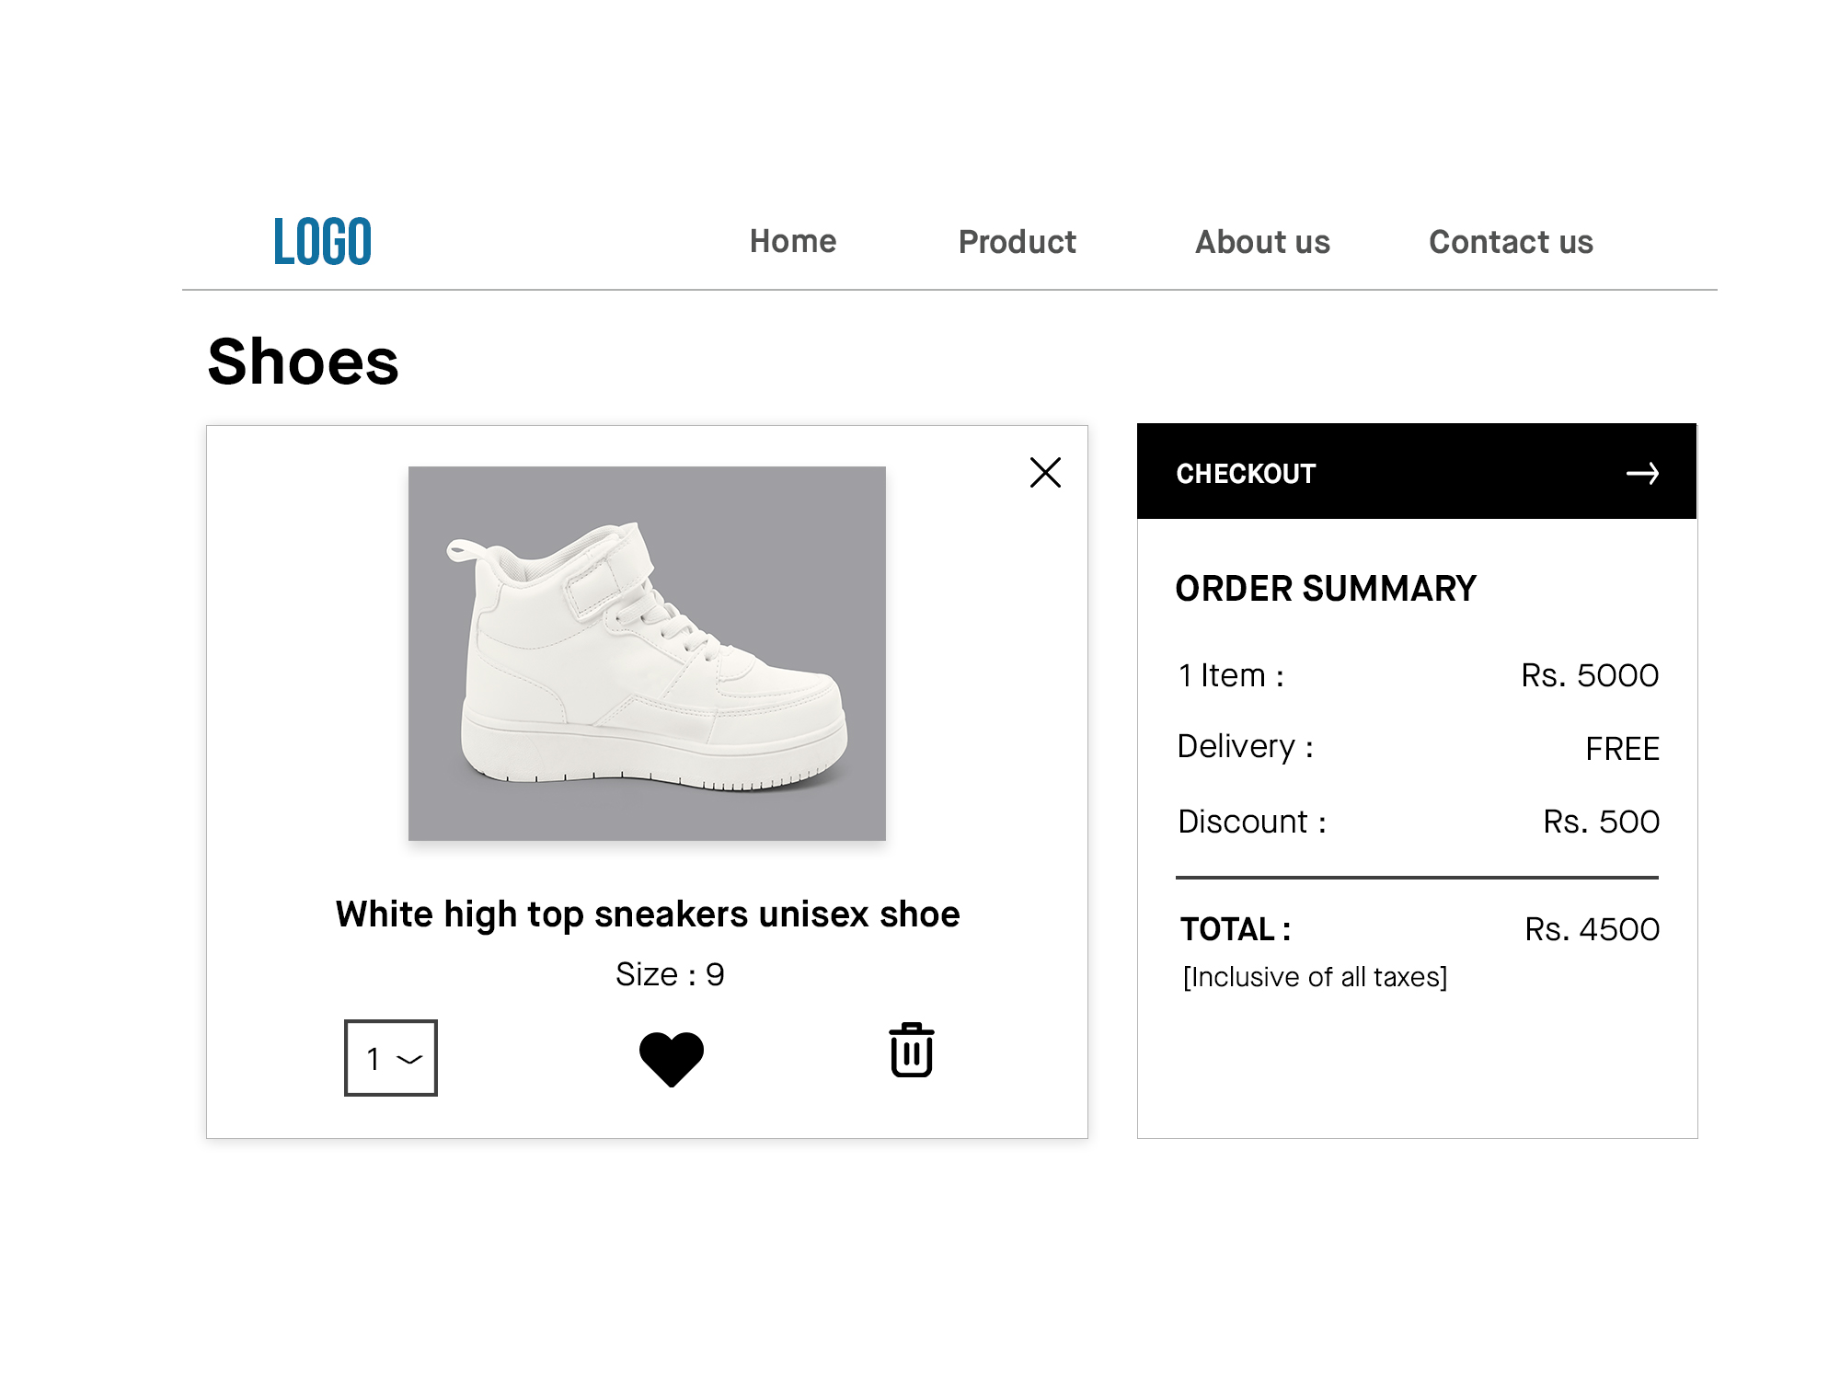
Task: Click the Discount value Rs. 500
Action: pos(1601,822)
